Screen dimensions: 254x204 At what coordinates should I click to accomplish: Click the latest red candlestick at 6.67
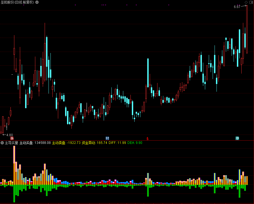(x=247, y=29)
